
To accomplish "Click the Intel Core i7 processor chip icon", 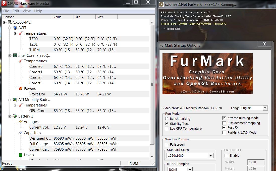I will [15, 55].
